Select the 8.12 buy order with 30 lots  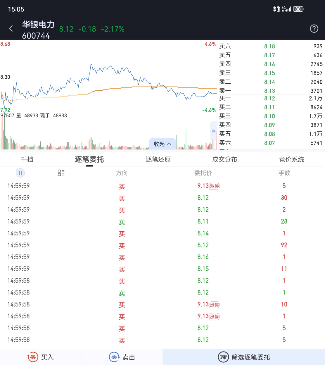(x=162, y=198)
